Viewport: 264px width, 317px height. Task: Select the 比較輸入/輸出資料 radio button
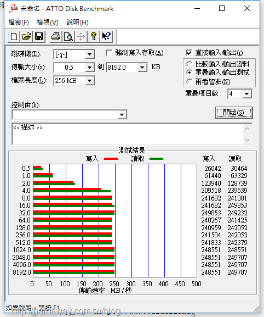pos(189,64)
